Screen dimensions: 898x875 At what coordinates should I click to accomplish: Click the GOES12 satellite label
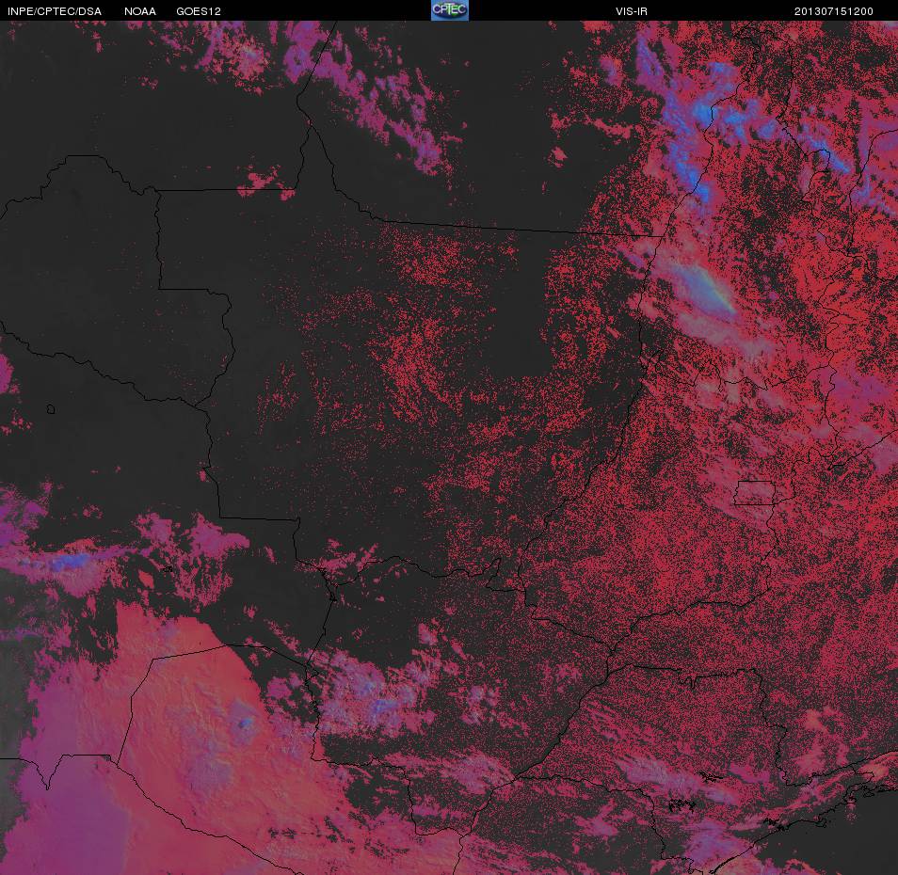click(x=199, y=11)
